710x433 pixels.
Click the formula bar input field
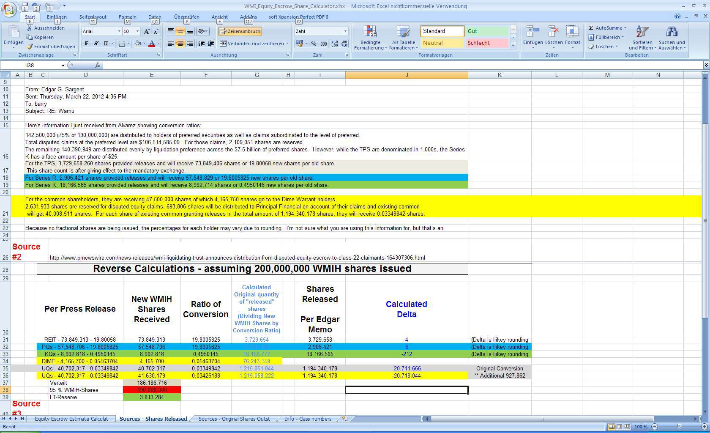[x=401, y=66]
